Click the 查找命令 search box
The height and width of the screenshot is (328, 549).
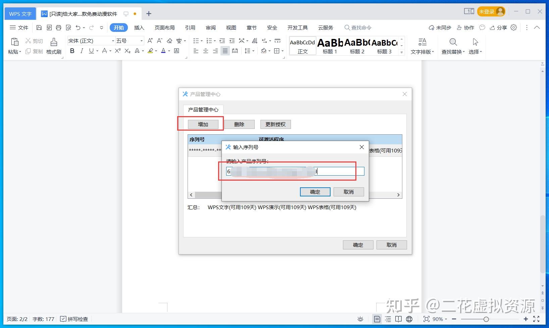[x=358, y=28]
